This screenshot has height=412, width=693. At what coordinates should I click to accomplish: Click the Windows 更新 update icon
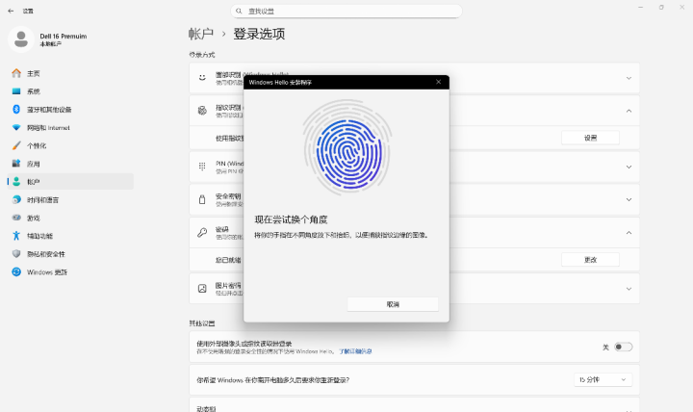pyautogui.click(x=16, y=271)
